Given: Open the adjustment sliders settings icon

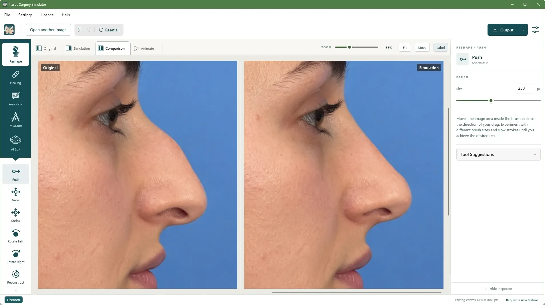Looking at the screenshot, I should [535, 30].
